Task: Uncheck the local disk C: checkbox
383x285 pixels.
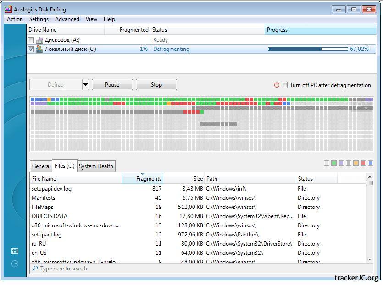Action: pos(31,49)
